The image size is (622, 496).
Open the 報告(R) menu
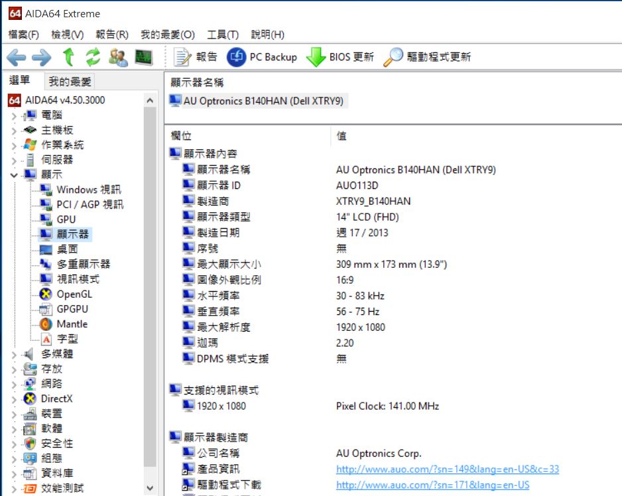112,35
